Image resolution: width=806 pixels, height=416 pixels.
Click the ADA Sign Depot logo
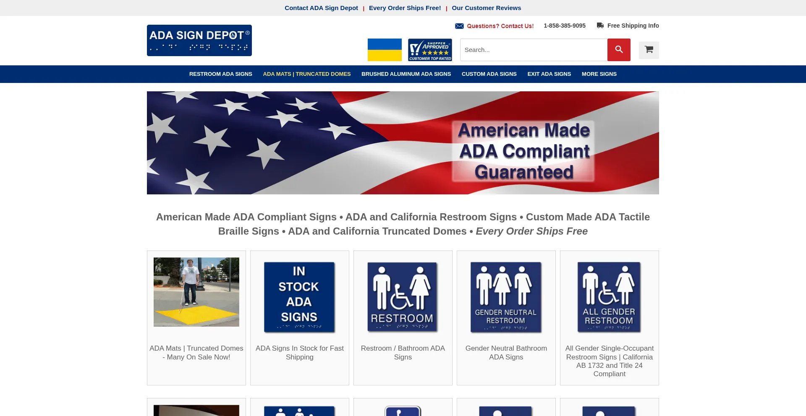[199, 40]
